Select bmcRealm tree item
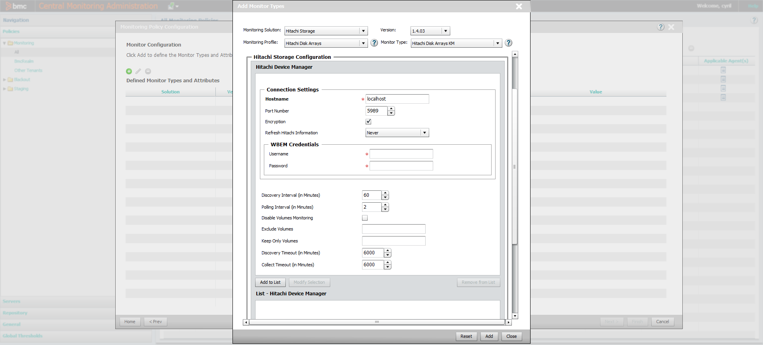 tap(24, 61)
